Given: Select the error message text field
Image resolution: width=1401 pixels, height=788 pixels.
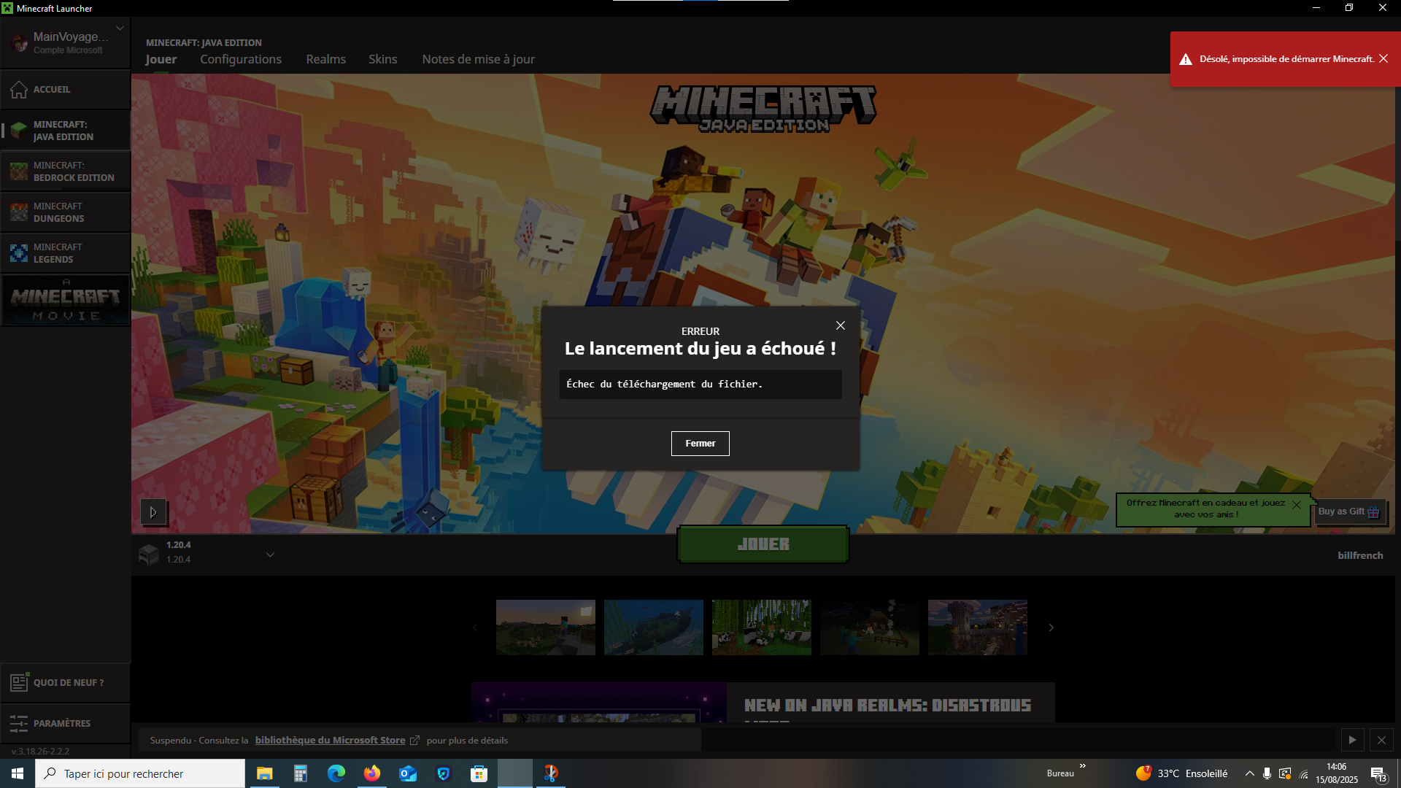Looking at the screenshot, I should pyautogui.click(x=700, y=385).
